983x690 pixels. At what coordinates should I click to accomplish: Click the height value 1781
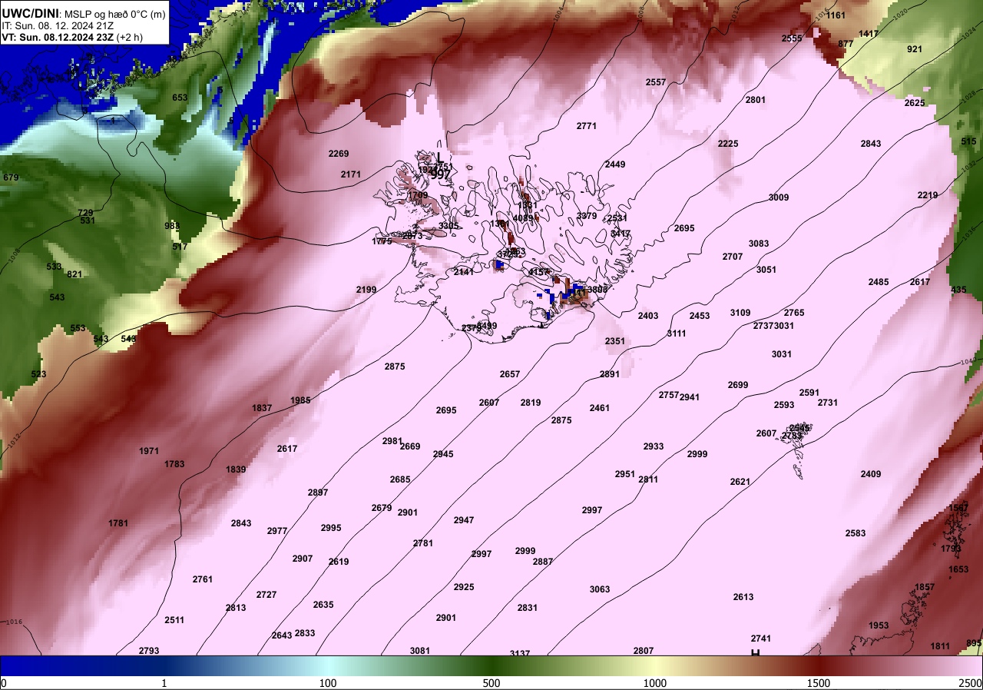click(118, 523)
